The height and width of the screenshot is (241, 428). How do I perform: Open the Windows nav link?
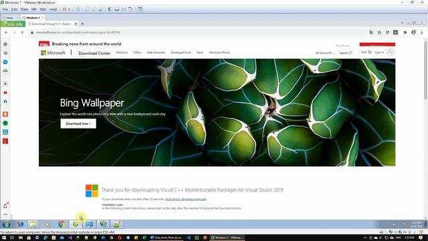coord(122,52)
